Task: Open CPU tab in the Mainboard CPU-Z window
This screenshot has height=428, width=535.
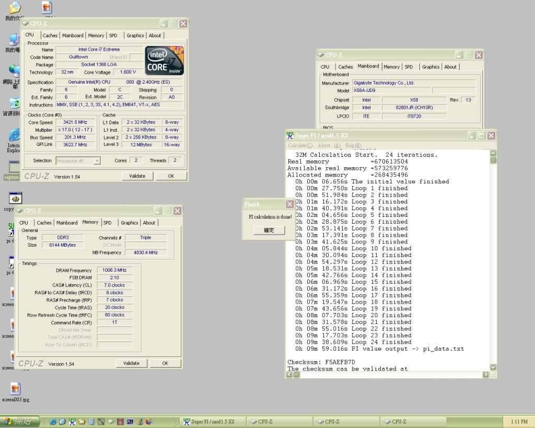Action: point(325,67)
